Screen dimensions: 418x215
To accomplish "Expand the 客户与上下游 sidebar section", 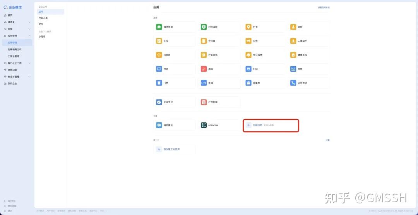I will point(29,63).
